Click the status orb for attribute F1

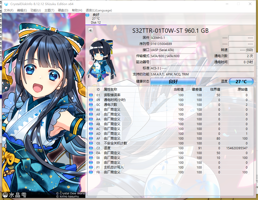pyautogui.click(x=91, y=167)
